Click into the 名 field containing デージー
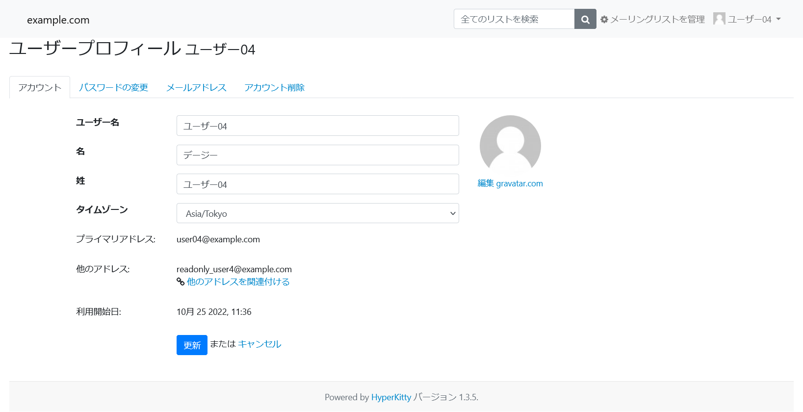 (x=318, y=155)
